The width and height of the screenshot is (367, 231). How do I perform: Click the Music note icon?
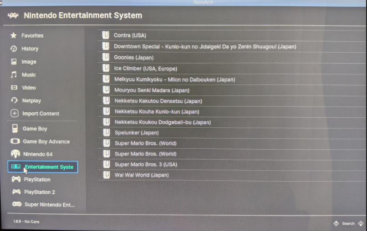click(14, 75)
